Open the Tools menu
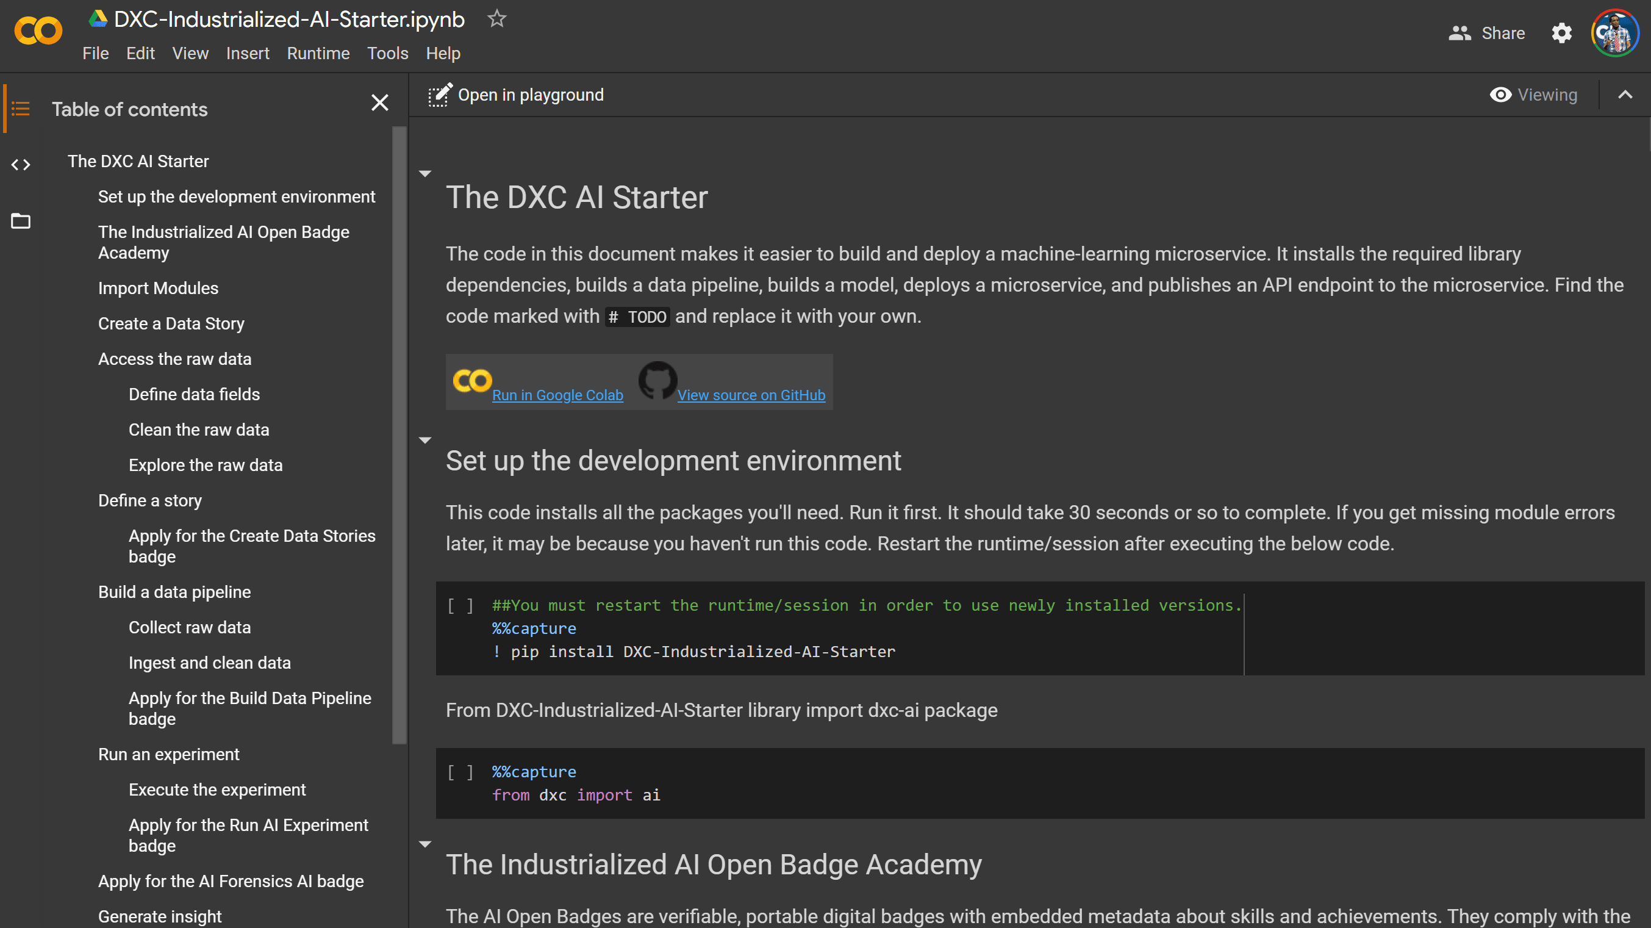Image resolution: width=1651 pixels, height=928 pixels. coord(387,53)
